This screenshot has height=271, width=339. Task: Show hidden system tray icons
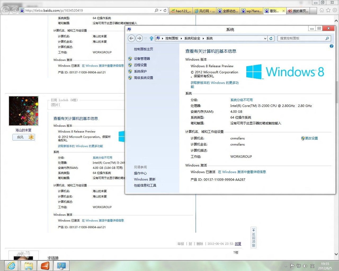pos(286,266)
